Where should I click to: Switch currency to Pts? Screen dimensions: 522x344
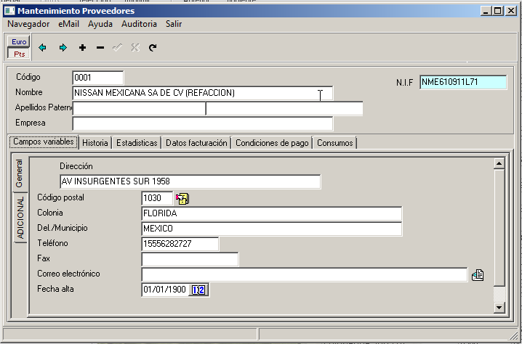click(19, 54)
